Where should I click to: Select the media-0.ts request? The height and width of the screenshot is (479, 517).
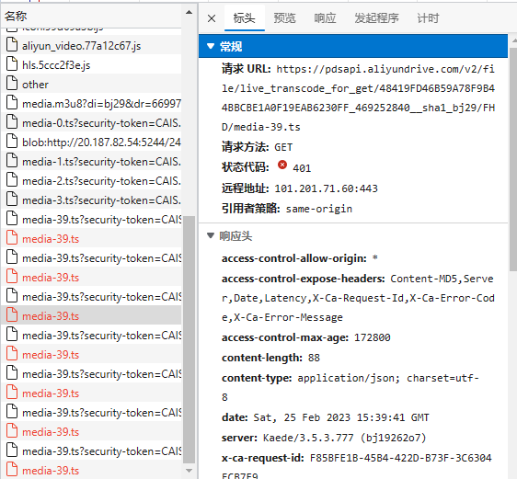[x=91, y=123]
